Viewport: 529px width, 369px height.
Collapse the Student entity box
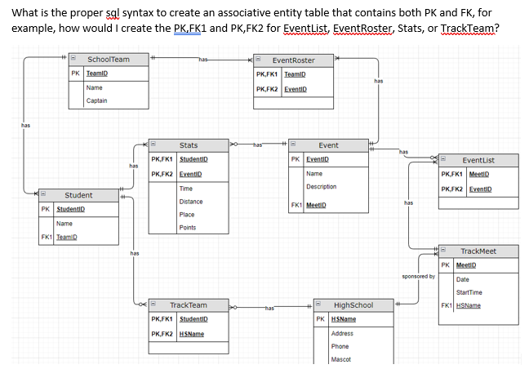pos(43,193)
